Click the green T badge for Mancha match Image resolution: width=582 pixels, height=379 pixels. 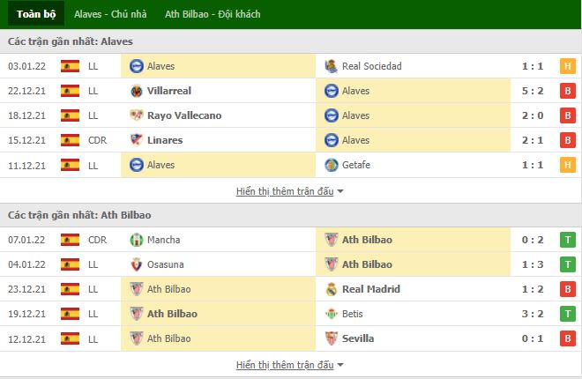coord(568,240)
